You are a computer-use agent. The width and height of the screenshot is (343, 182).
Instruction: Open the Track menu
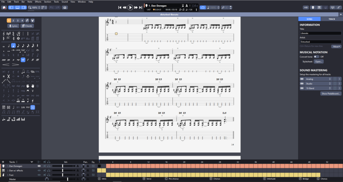(16, 2)
